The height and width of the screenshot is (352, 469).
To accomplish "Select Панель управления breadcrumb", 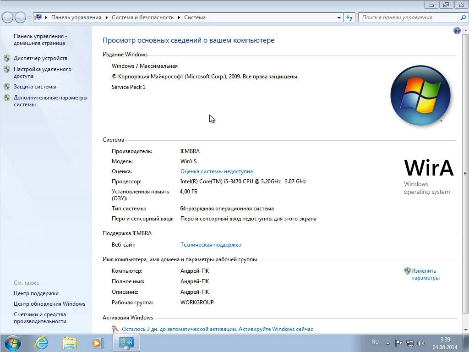I will [x=76, y=17].
